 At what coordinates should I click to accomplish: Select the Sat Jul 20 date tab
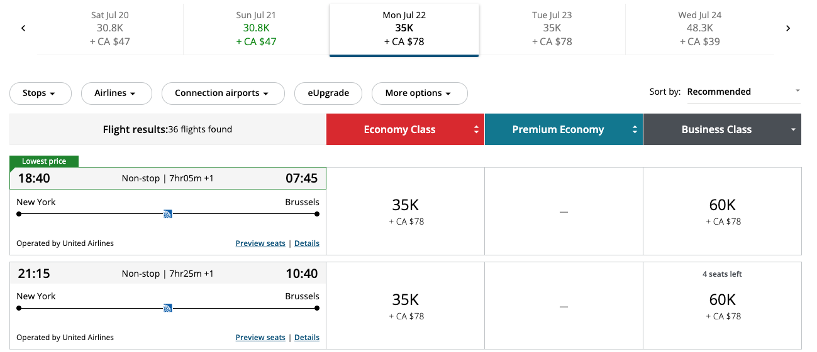coord(110,29)
